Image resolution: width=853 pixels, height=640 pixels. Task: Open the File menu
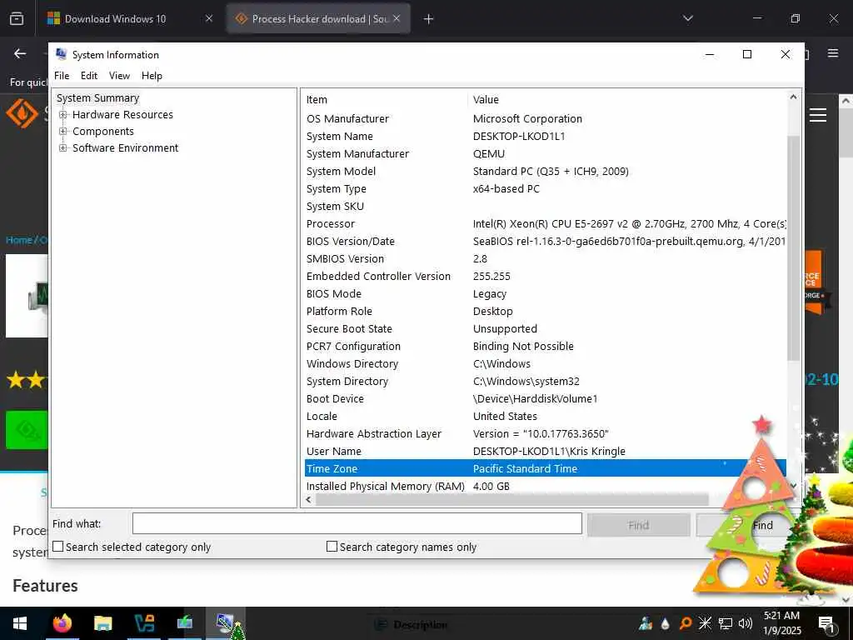click(x=62, y=76)
